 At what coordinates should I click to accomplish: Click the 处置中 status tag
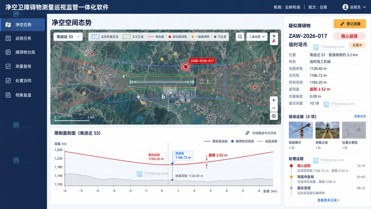(357, 45)
